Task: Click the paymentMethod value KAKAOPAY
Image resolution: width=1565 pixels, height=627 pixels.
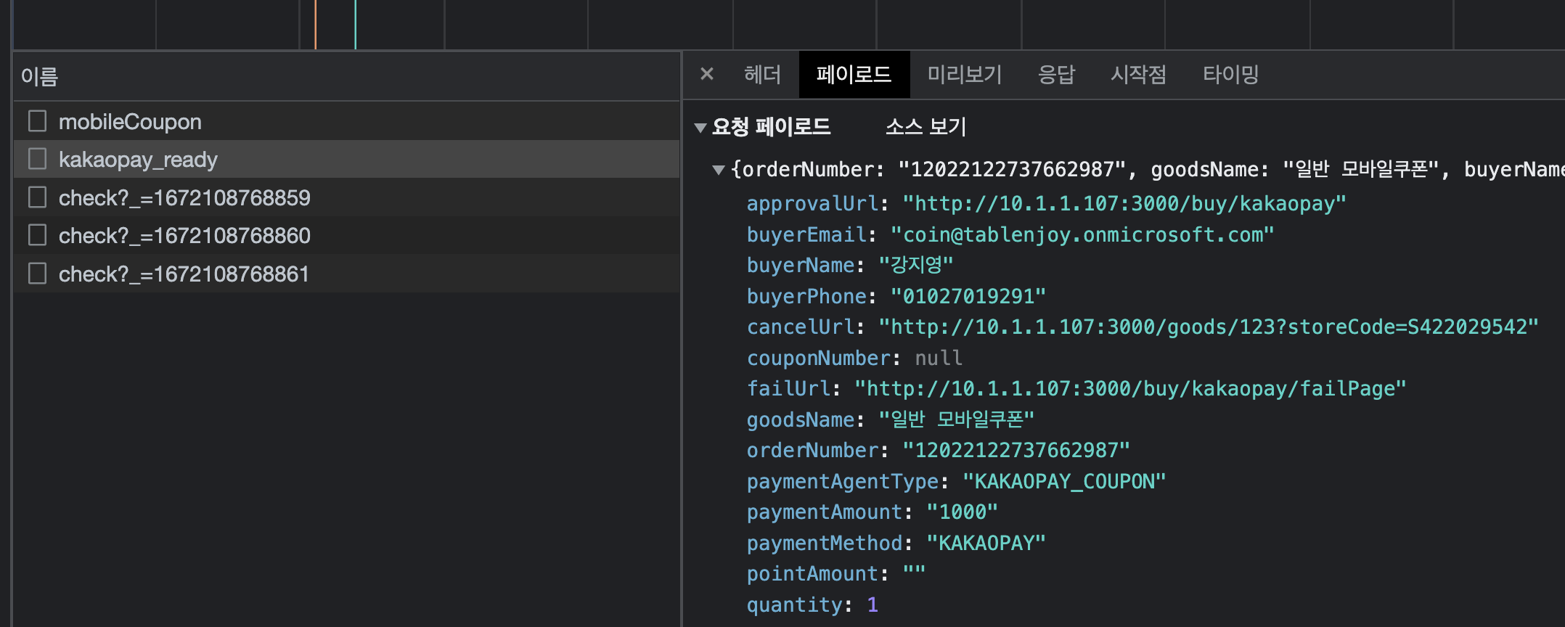Action: point(986,544)
